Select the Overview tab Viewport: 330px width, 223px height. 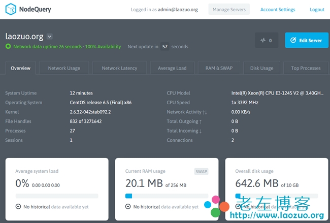tap(21, 68)
